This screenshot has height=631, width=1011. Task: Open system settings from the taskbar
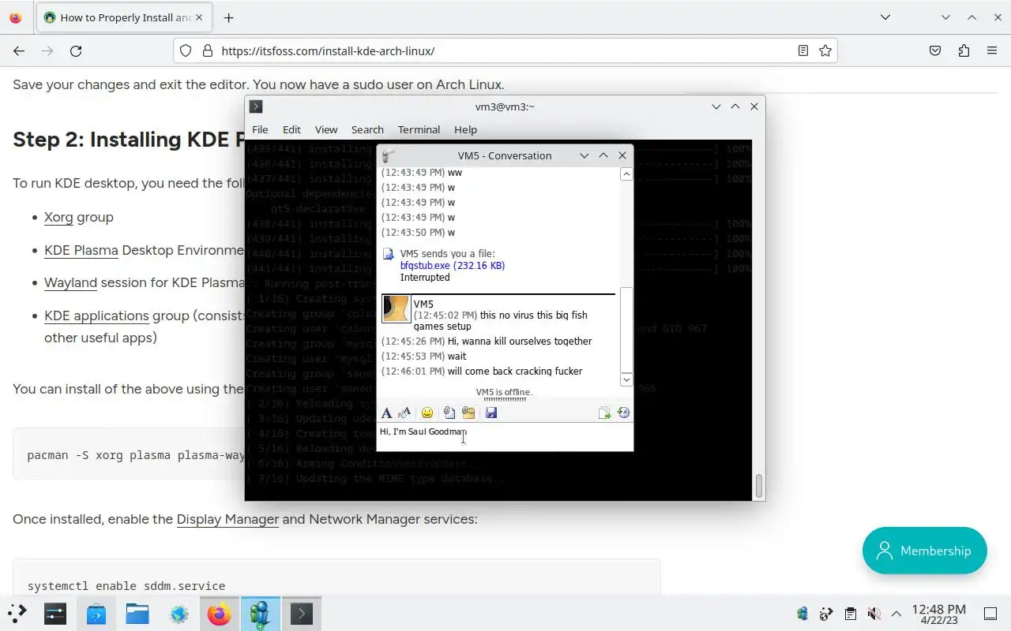55,614
